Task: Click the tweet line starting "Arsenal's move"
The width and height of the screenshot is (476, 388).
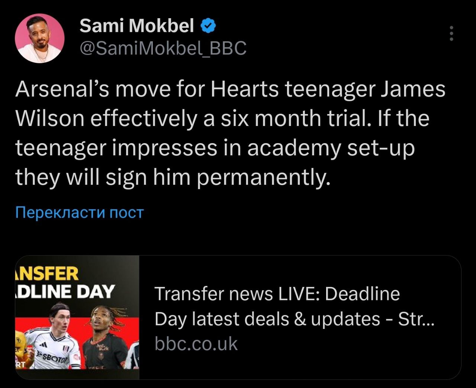Action: point(230,90)
